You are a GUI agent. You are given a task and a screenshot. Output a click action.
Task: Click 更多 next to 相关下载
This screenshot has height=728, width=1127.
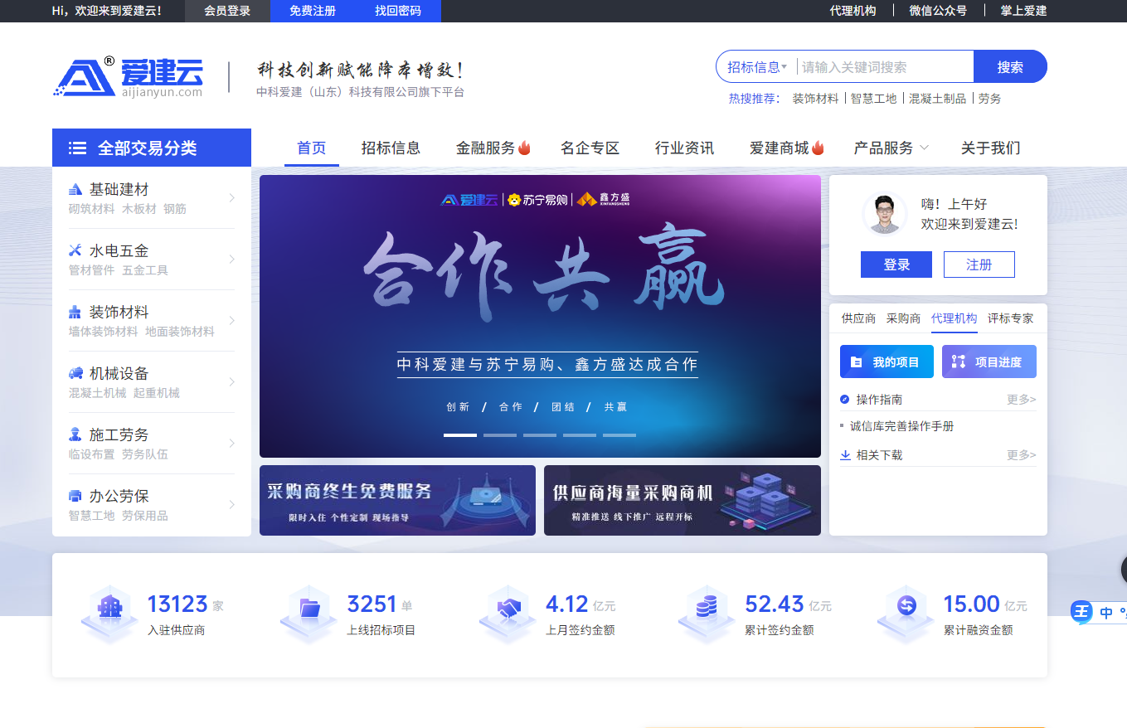coord(1022,455)
